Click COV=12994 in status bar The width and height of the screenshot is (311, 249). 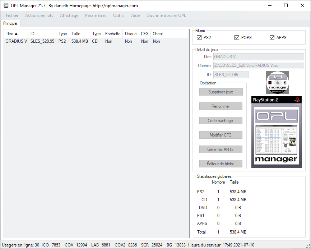pyautogui.click(x=76, y=245)
